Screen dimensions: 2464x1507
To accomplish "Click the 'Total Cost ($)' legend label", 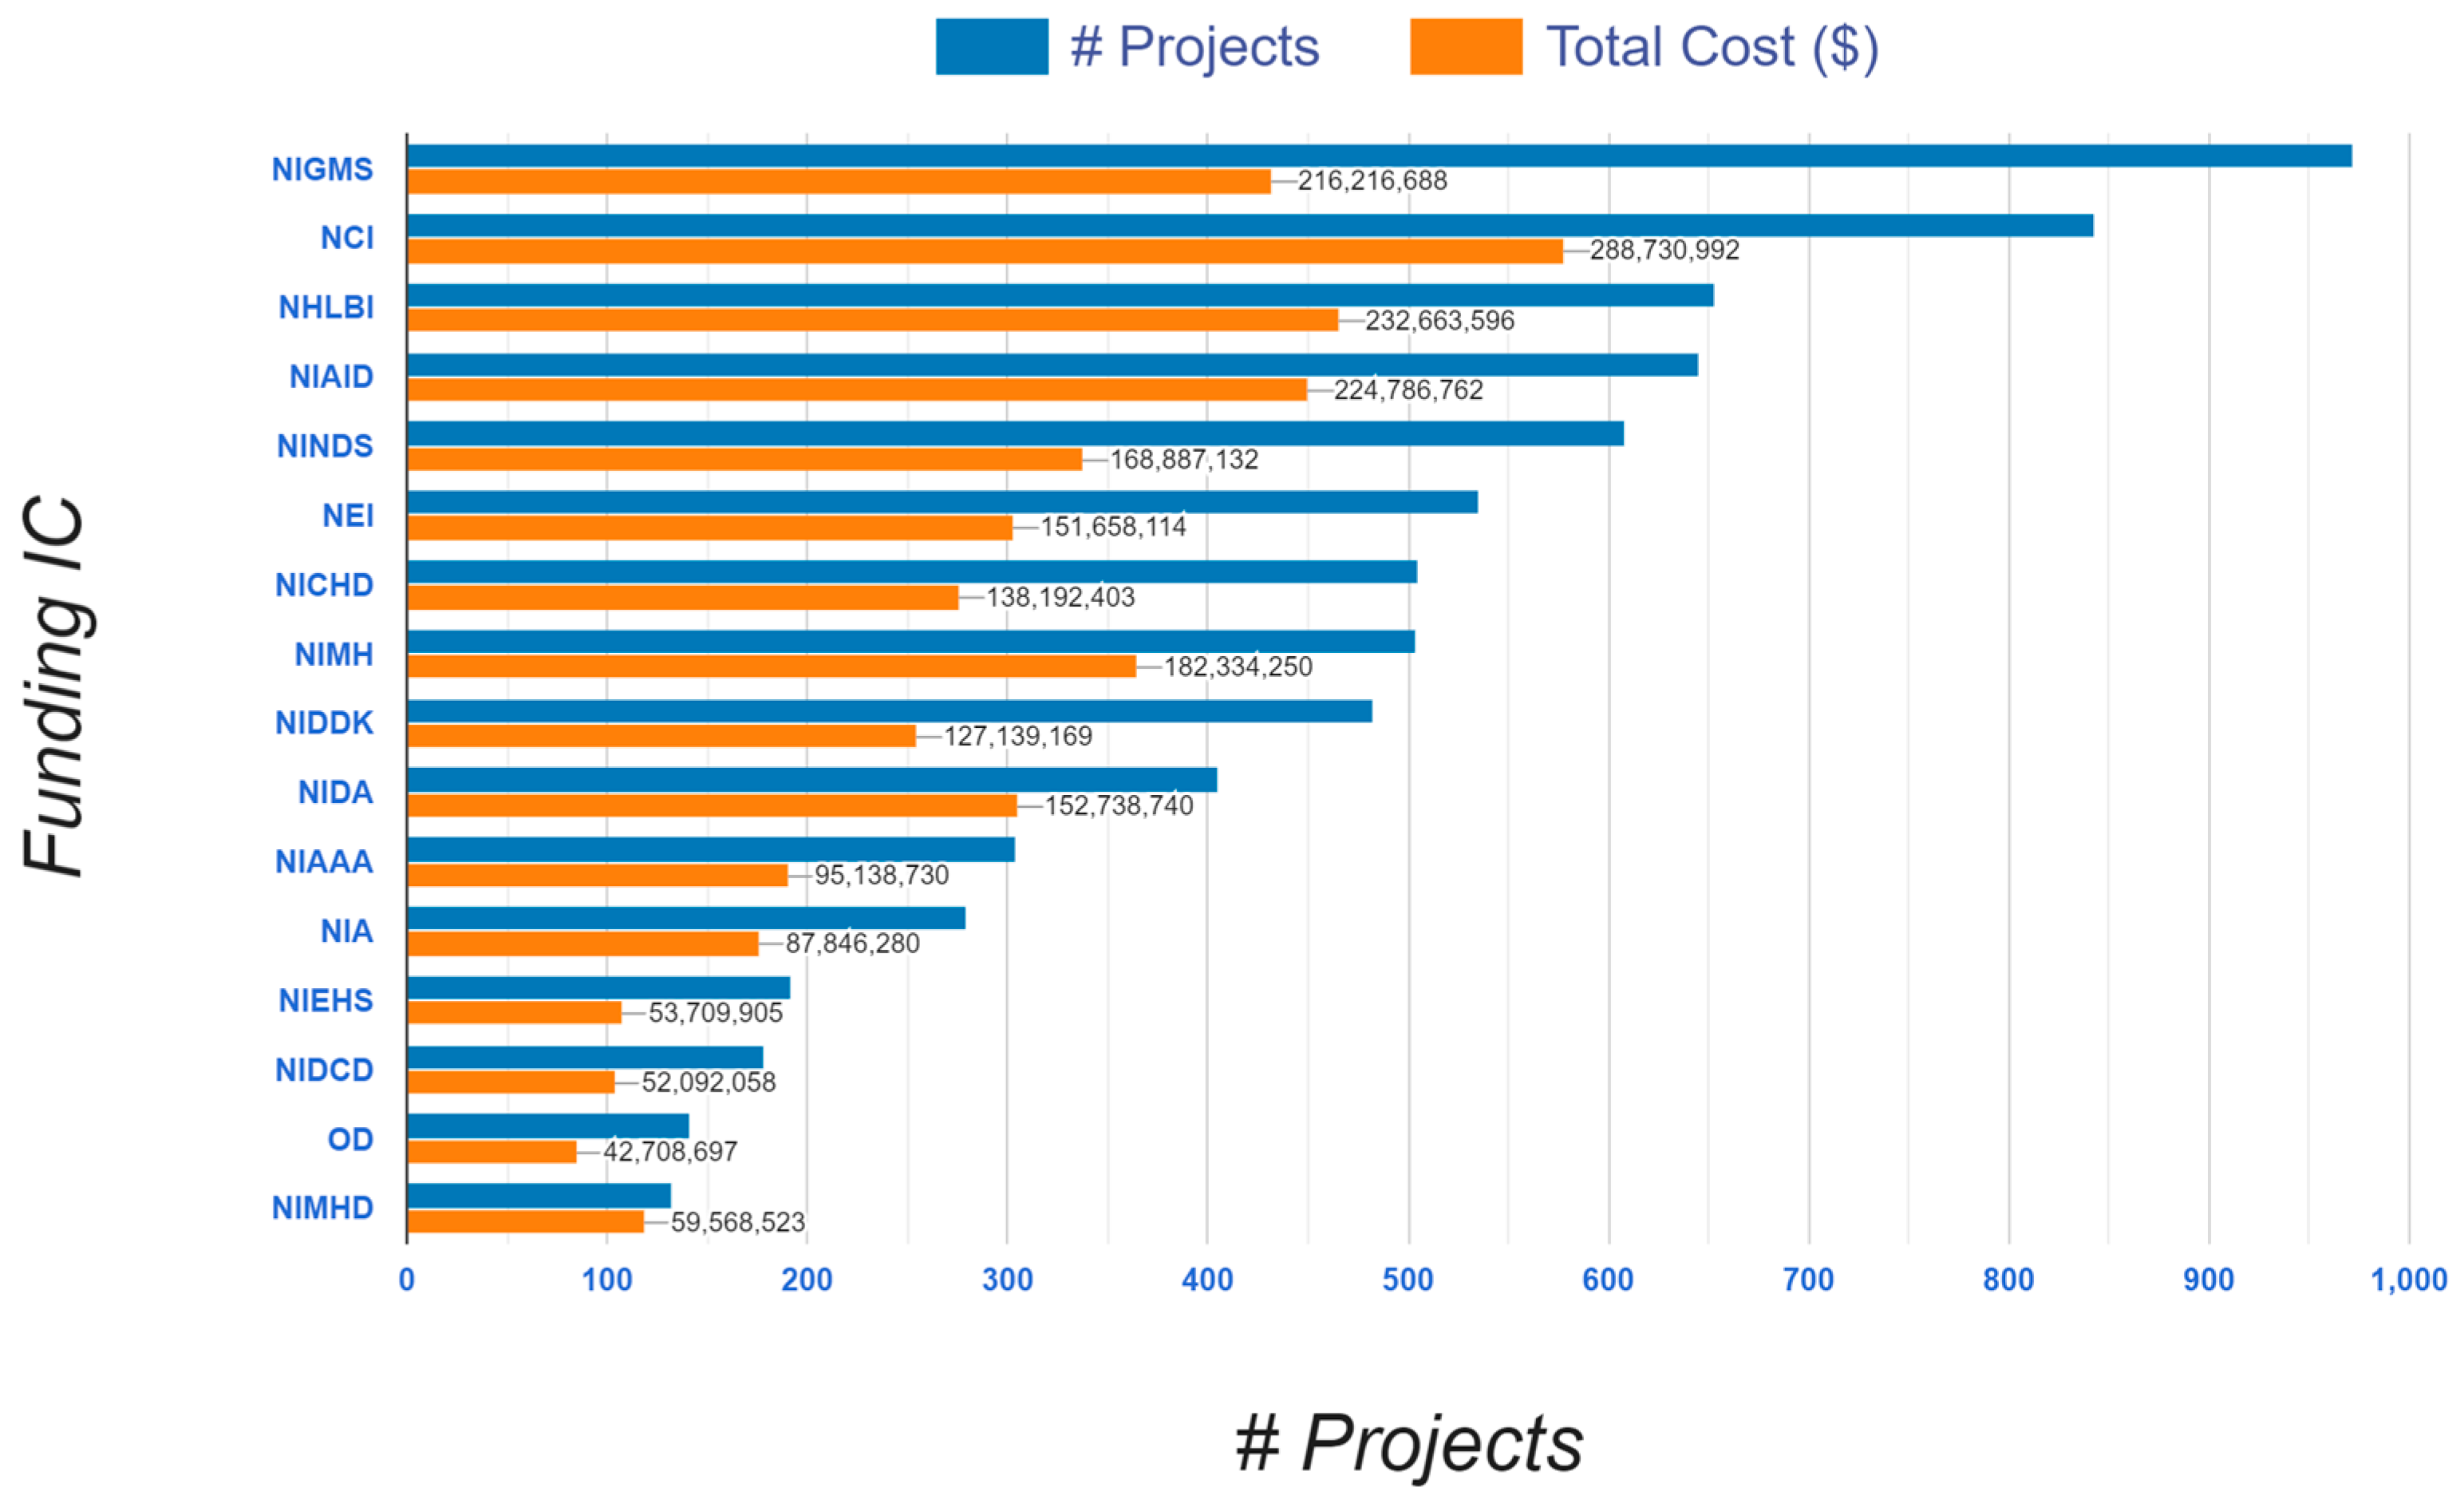I will (x=1712, y=47).
